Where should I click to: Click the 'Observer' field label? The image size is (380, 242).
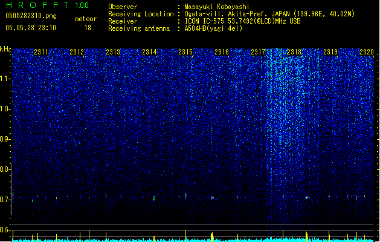tap(123, 7)
